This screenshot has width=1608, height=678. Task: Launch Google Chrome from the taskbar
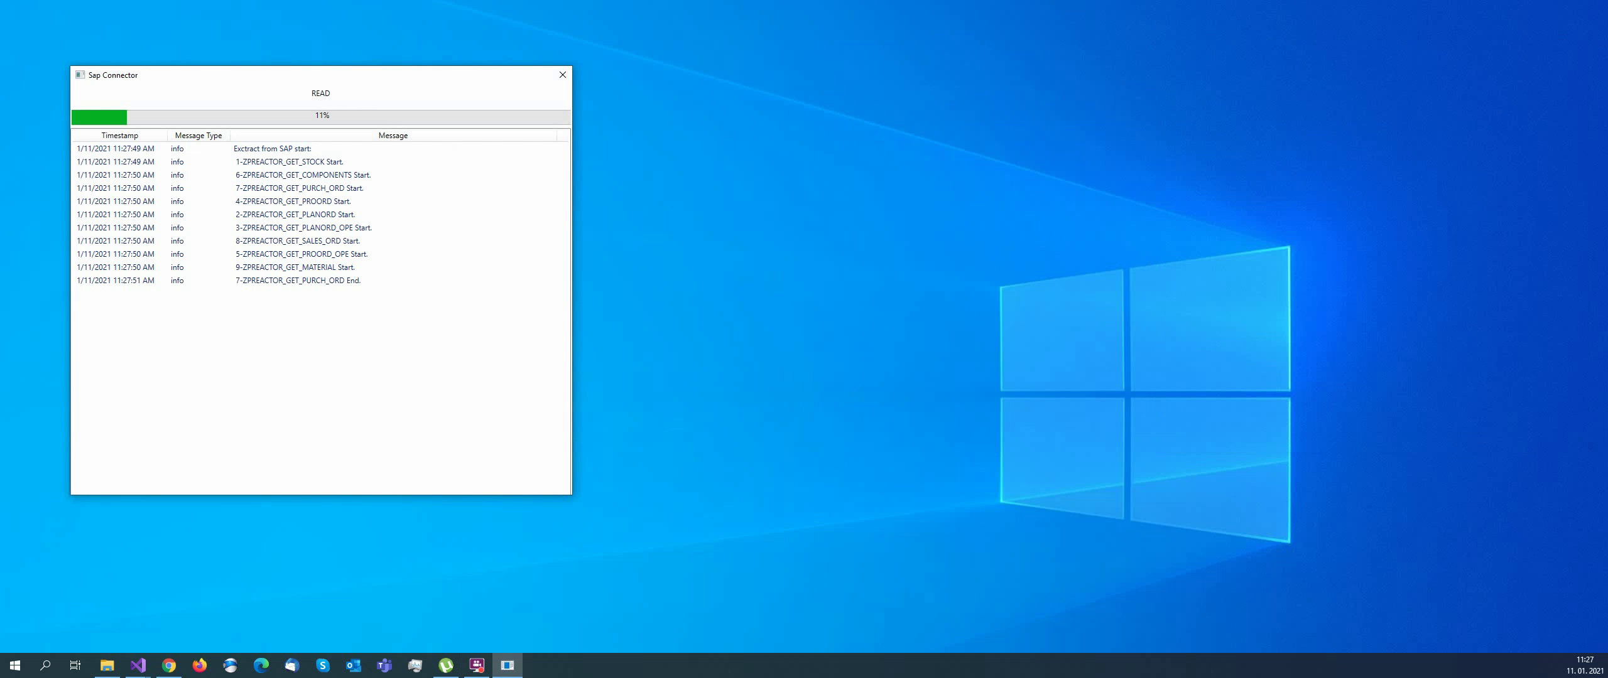point(169,665)
